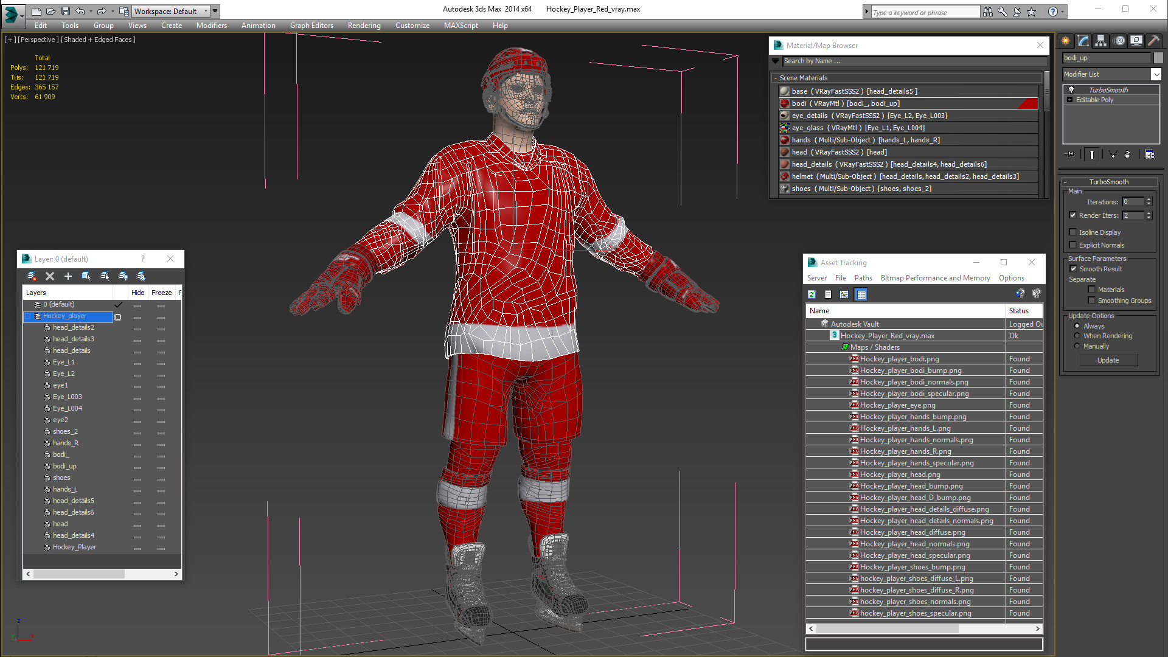Open Paths menu in Asset Tracking

click(x=863, y=278)
